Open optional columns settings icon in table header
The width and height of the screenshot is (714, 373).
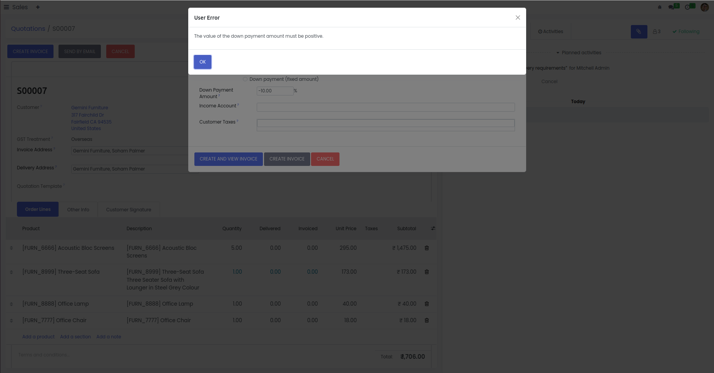click(x=433, y=228)
